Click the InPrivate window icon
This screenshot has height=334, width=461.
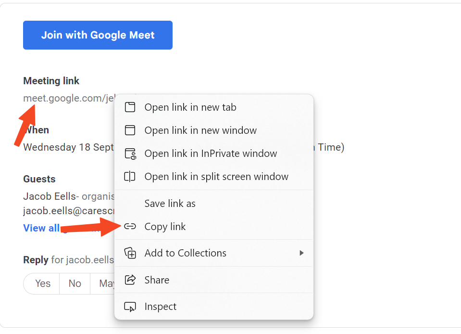point(130,154)
